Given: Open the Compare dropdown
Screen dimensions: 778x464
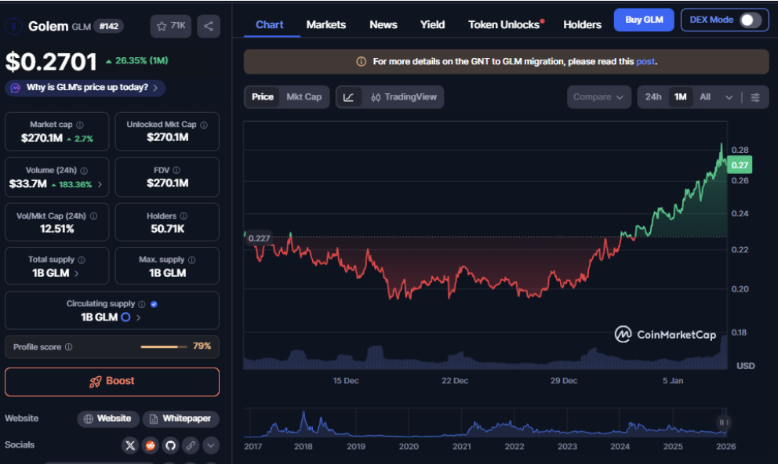Looking at the screenshot, I should (x=598, y=96).
